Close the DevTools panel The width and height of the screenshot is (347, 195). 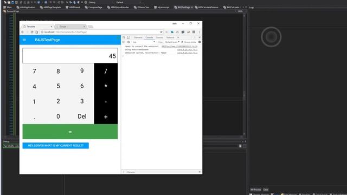click(200, 37)
